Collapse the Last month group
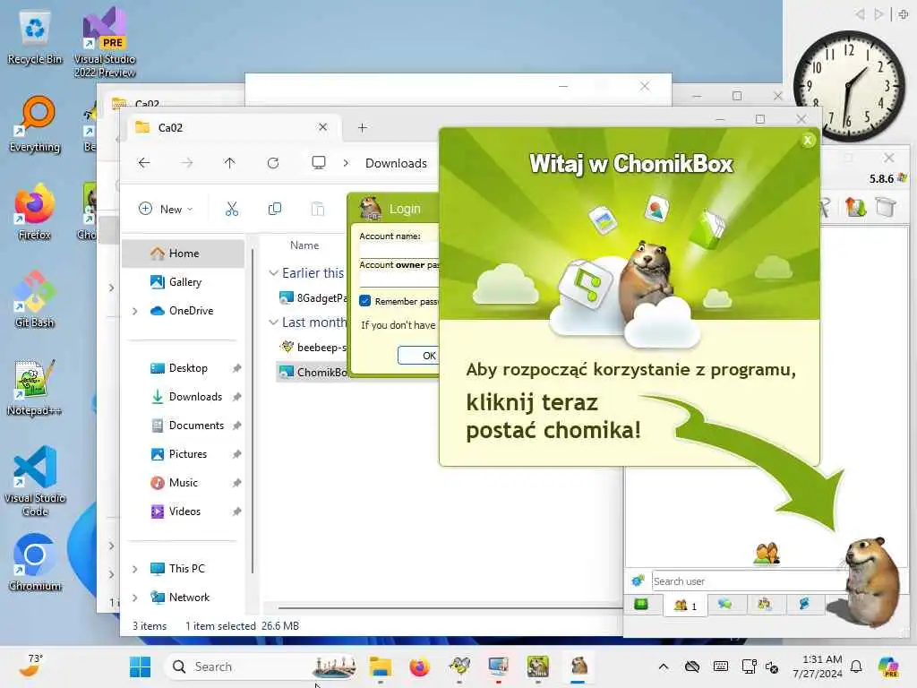 click(x=273, y=322)
